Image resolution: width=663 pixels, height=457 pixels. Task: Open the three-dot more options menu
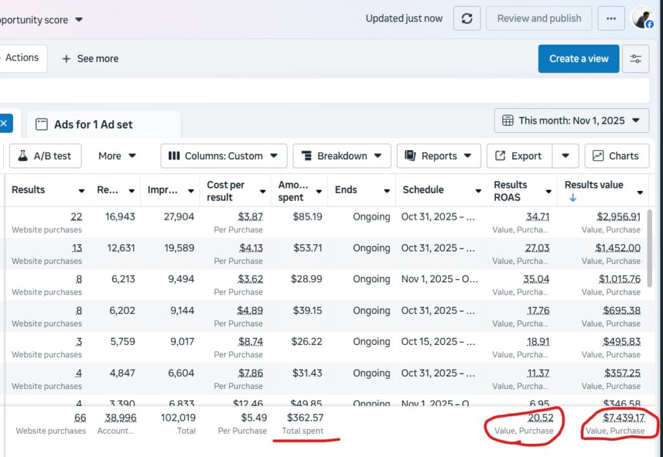[x=611, y=19]
